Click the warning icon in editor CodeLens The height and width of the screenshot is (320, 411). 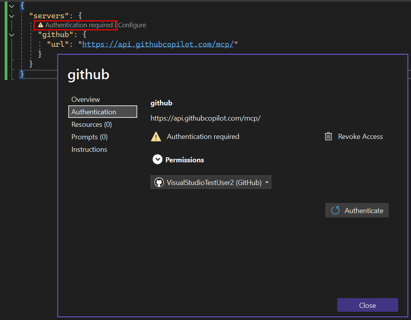41,25
